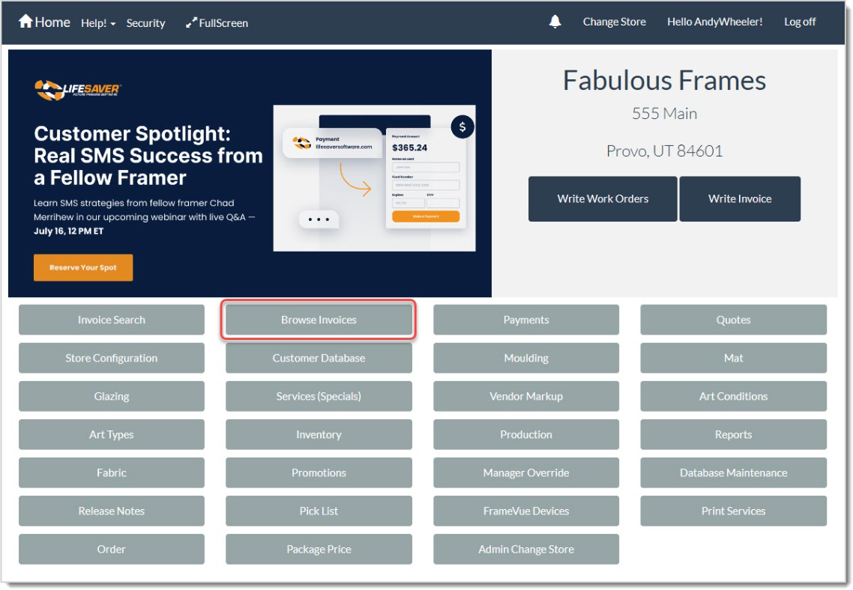Open Browse Invoices

(319, 320)
